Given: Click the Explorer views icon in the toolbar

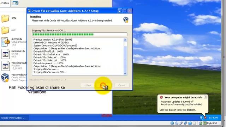Looking at the screenshot, I should (x=15, y=3).
